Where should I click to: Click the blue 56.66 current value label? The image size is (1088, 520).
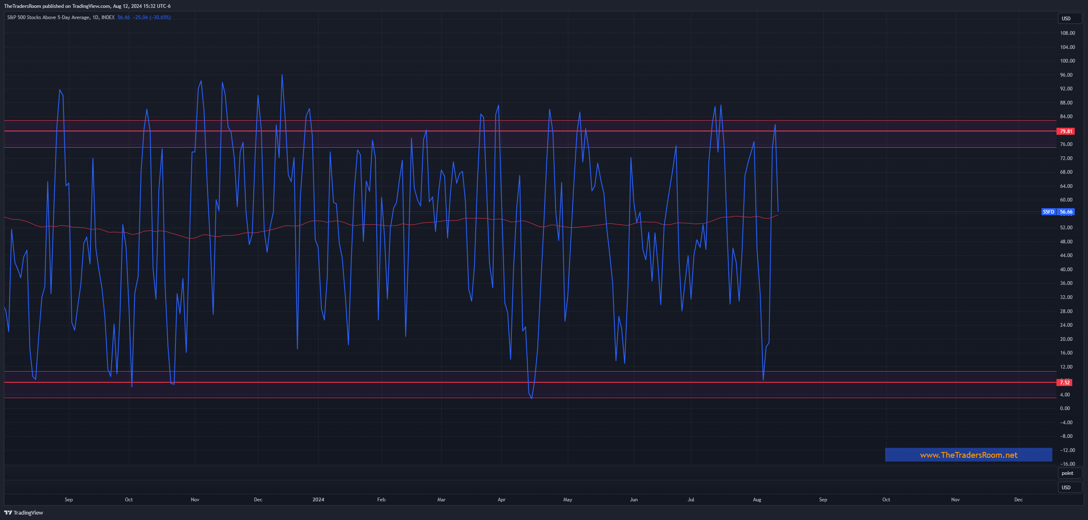coord(1066,212)
